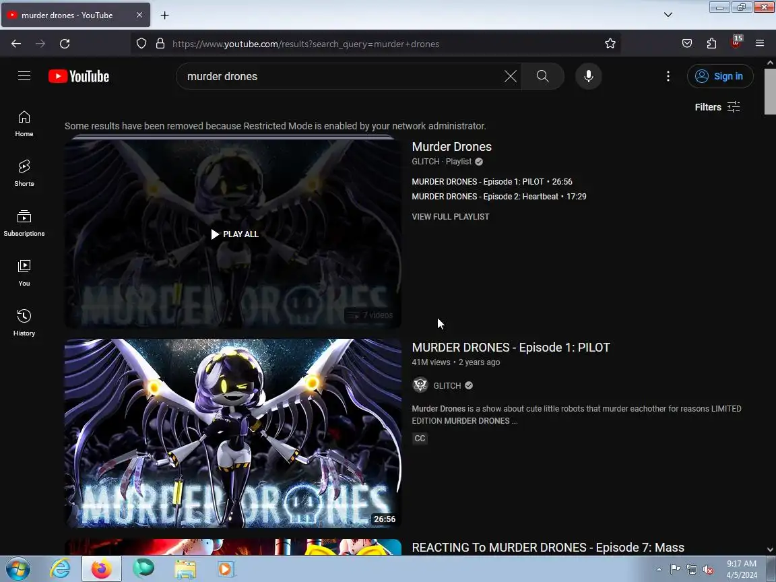Click the GLITCH channel avatar icon
Image resolution: width=776 pixels, height=582 pixels.
coord(420,385)
